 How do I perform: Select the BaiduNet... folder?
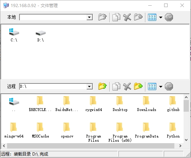click(66, 104)
